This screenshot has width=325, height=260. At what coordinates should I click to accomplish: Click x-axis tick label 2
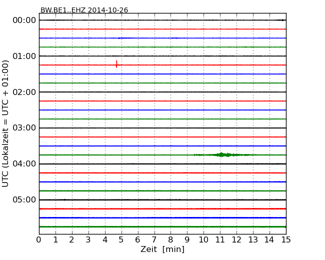click(x=71, y=239)
